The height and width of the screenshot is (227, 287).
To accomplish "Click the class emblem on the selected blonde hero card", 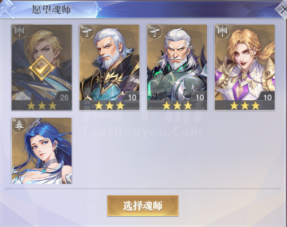I will pyautogui.click(x=19, y=32).
